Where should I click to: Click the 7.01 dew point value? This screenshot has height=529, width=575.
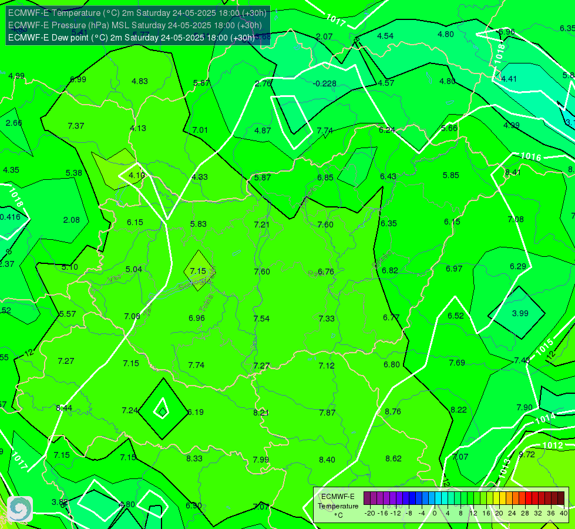200,130
